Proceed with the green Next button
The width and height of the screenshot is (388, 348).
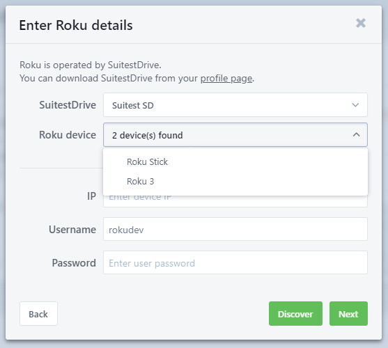[348, 314]
